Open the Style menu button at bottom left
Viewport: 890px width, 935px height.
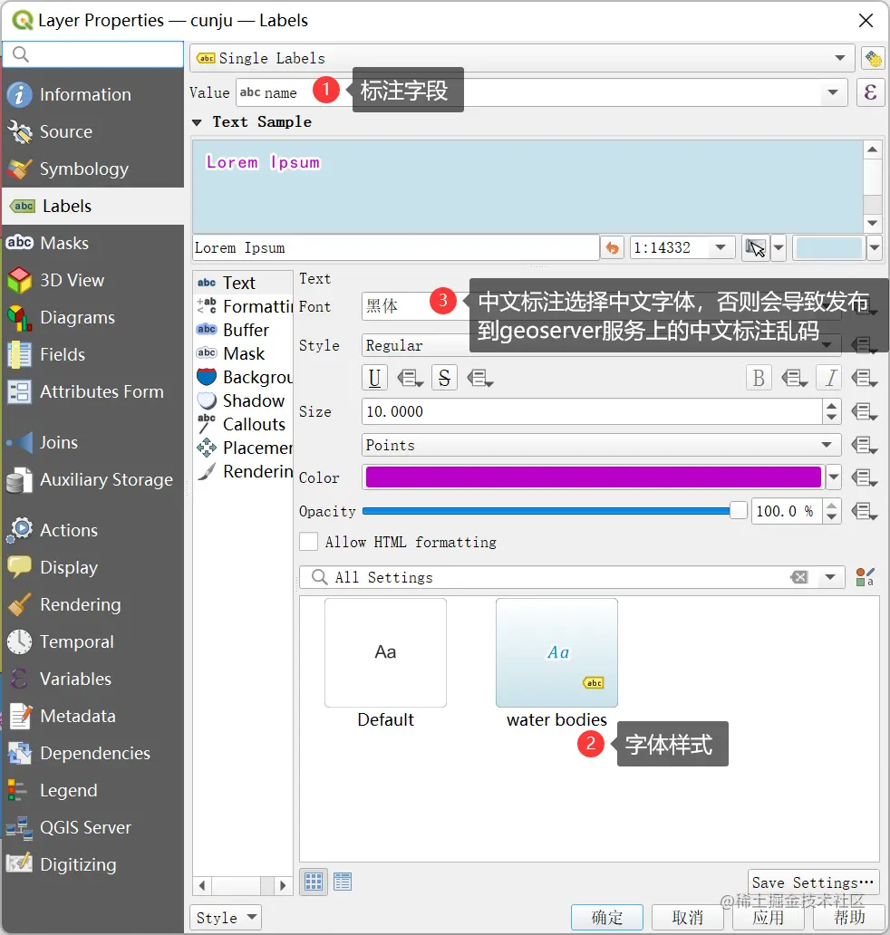point(226,917)
